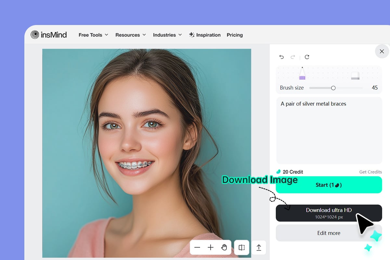Viewport: 390px width, 260px height.
Task: Click the silver metal braces prompt field
Action: [329, 130]
